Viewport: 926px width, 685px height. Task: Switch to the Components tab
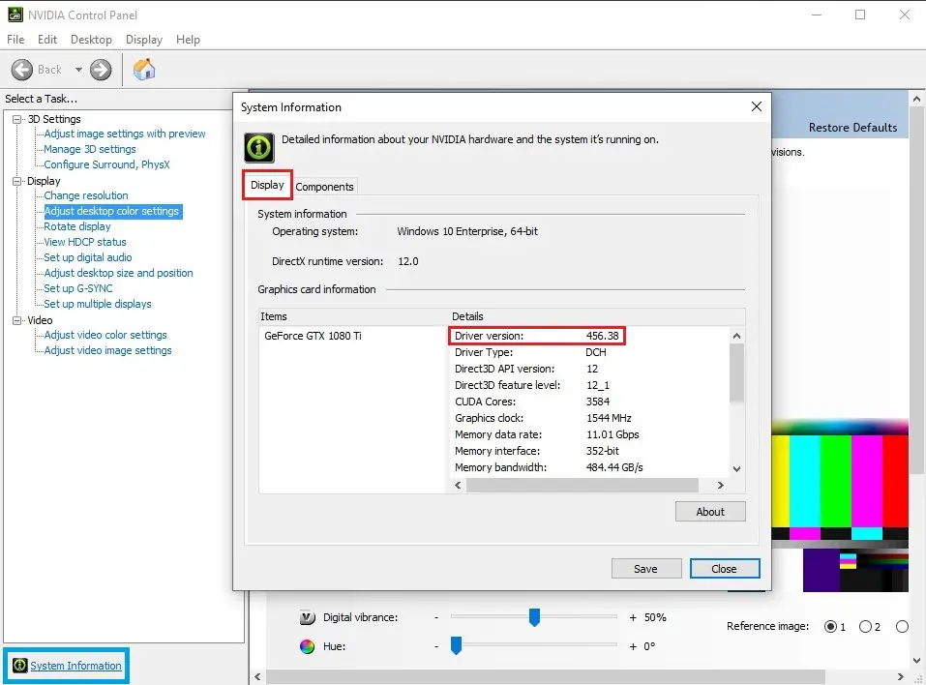[x=324, y=187]
